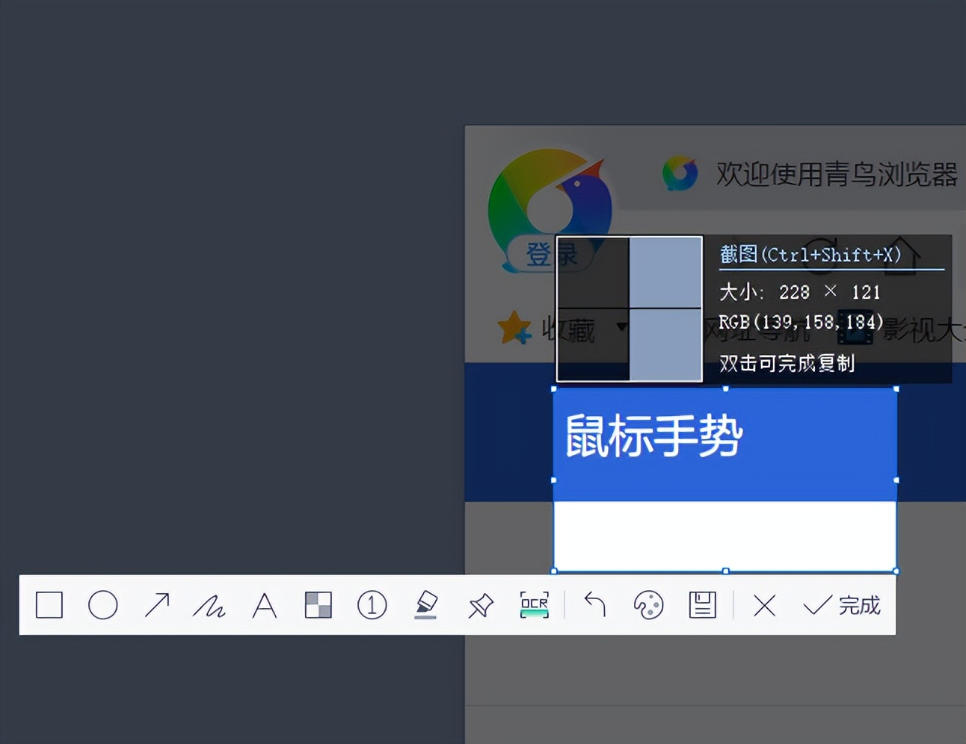Undo the last annotation
The image size is (966, 744).
(594, 605)
